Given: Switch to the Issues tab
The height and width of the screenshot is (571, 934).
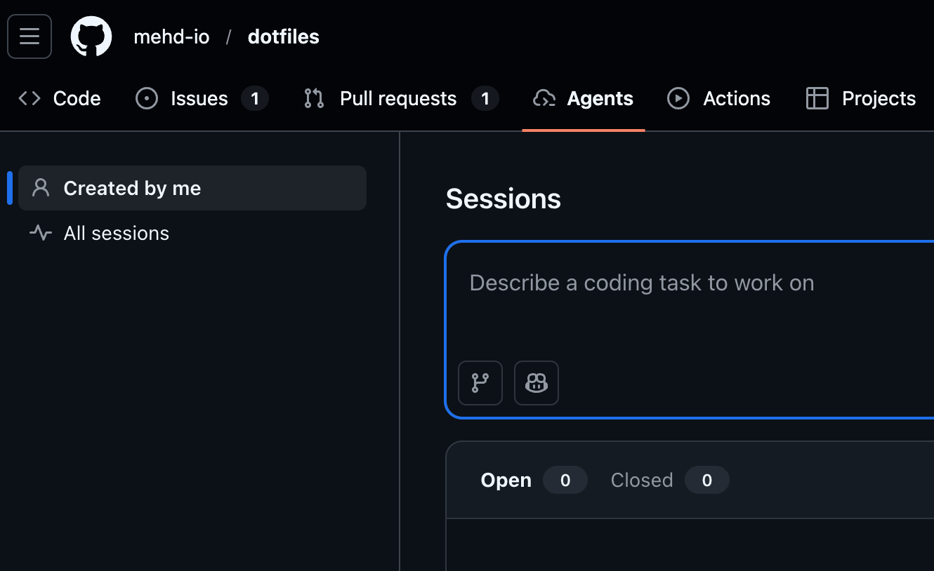Looking at the screenshot, I should (202, 99).
